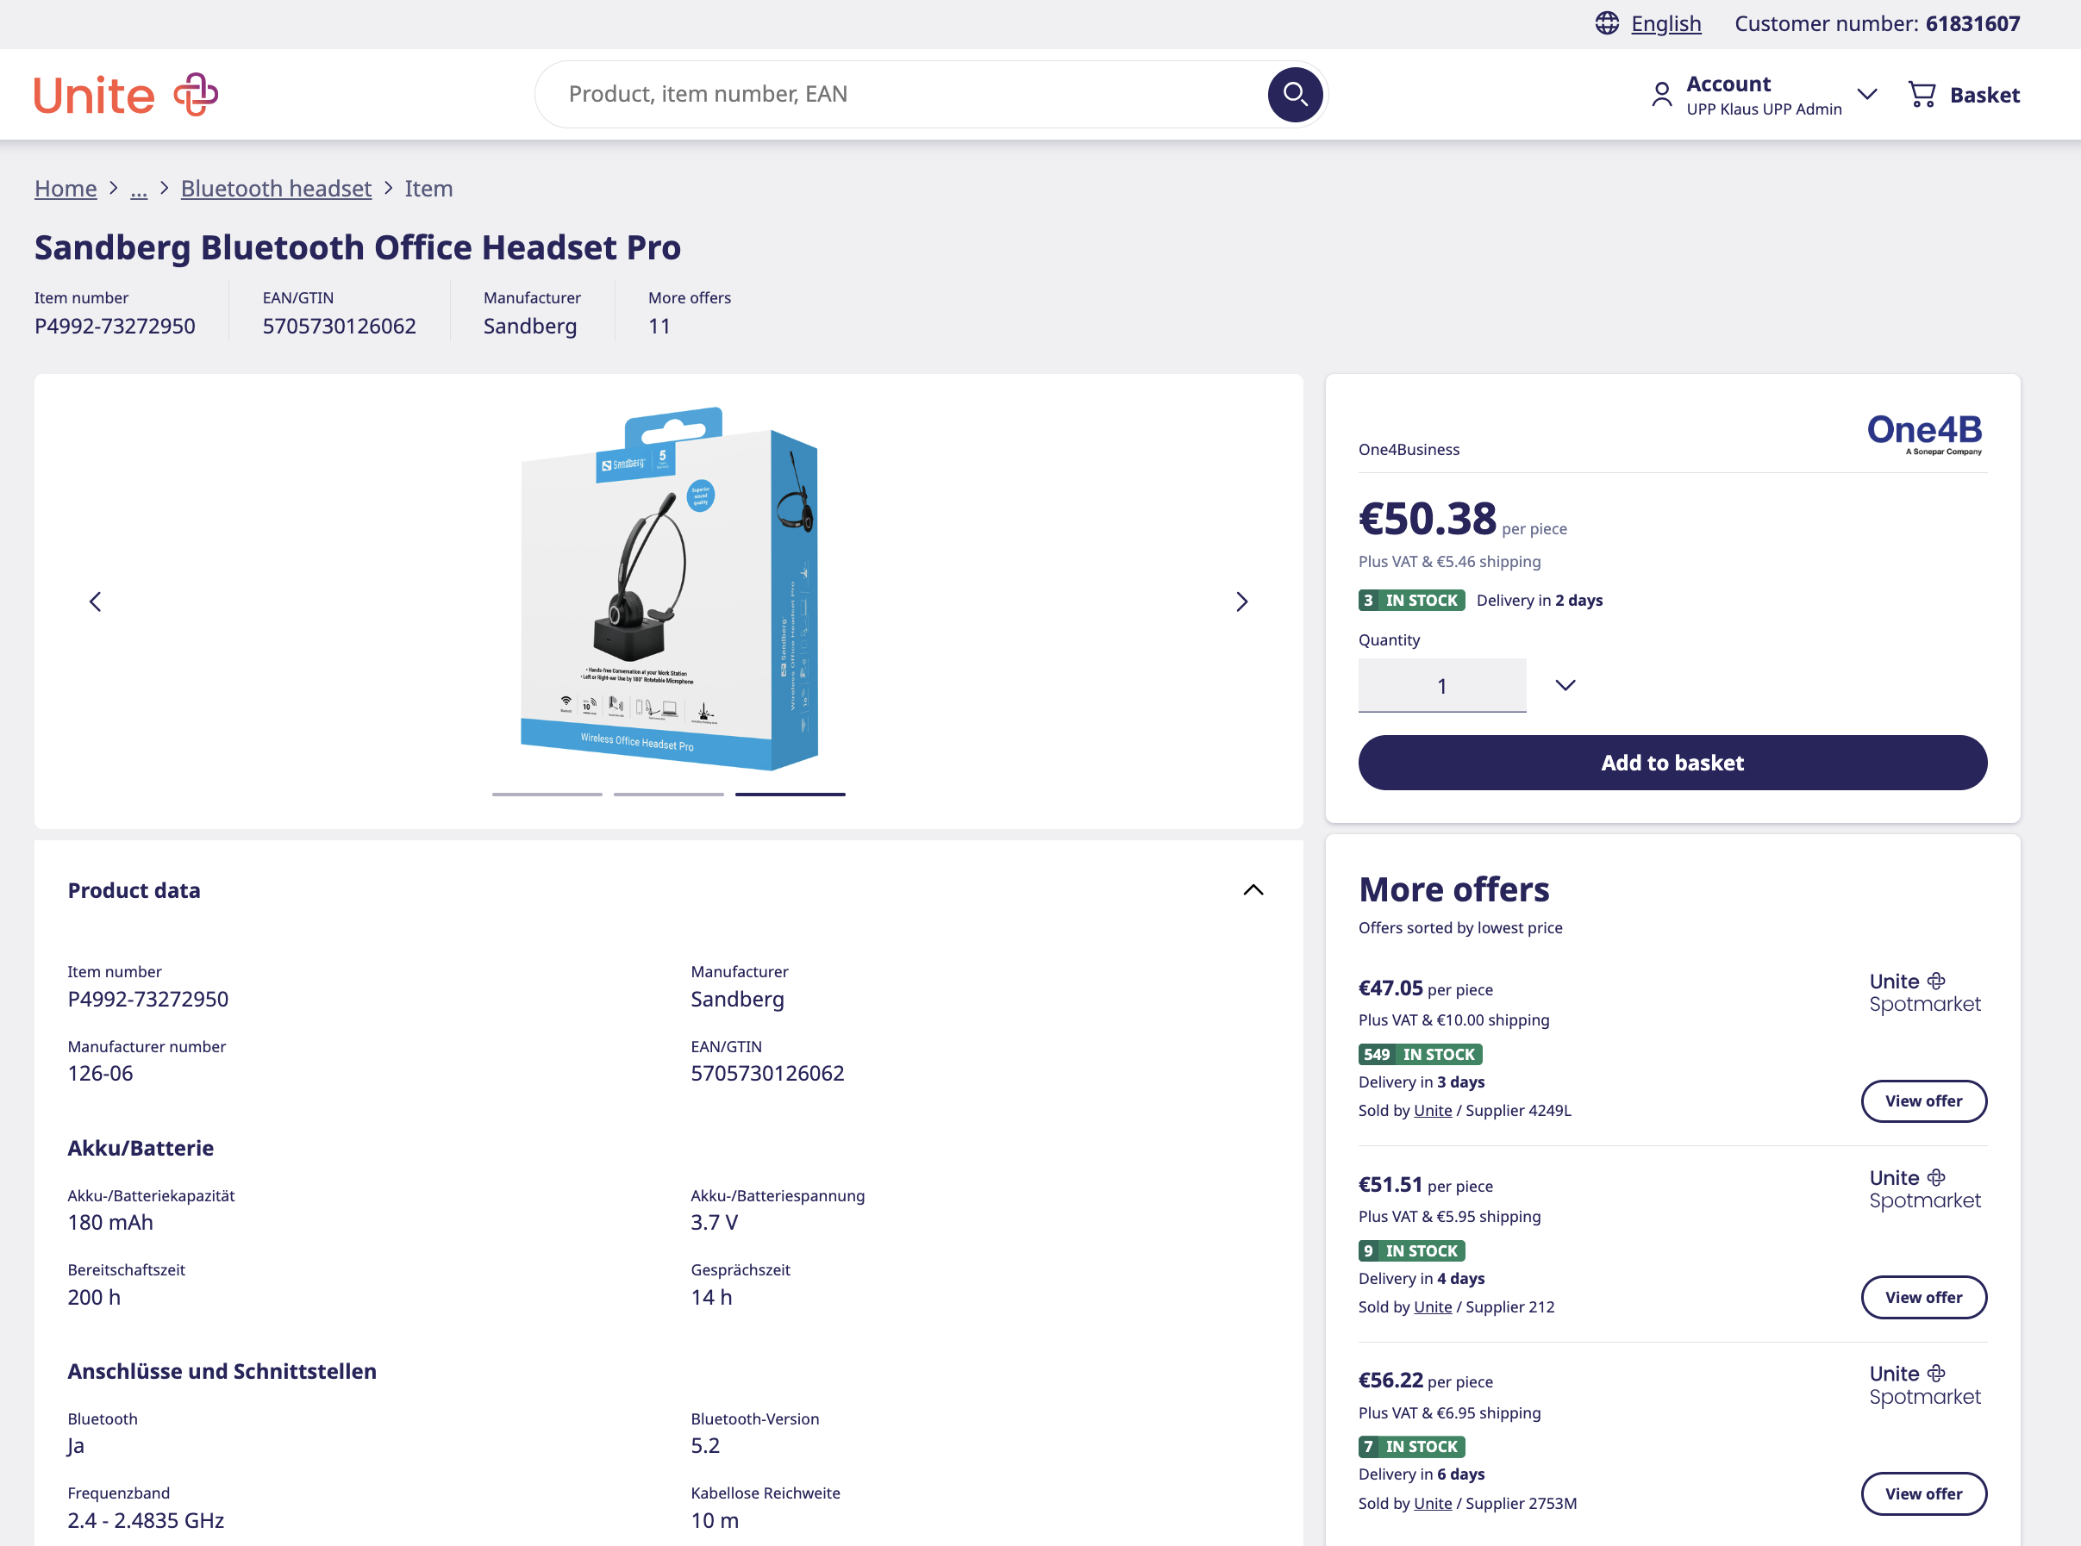This screenshot has height=1546, width=2081.
Task: Click the 549 IN STOCK badge
Action: pos(1420,1055)
